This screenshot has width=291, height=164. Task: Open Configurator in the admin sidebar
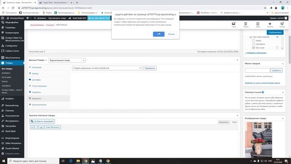12,46
